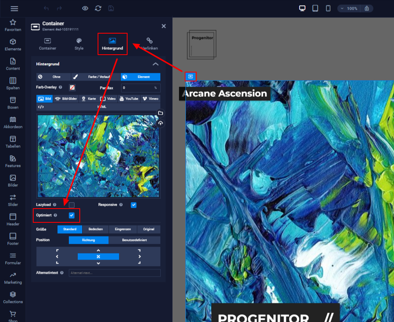Screen dimensions: 394x322
Task: Open the Farb-Overlay color swatch
Action: click(x=72, y=87)
